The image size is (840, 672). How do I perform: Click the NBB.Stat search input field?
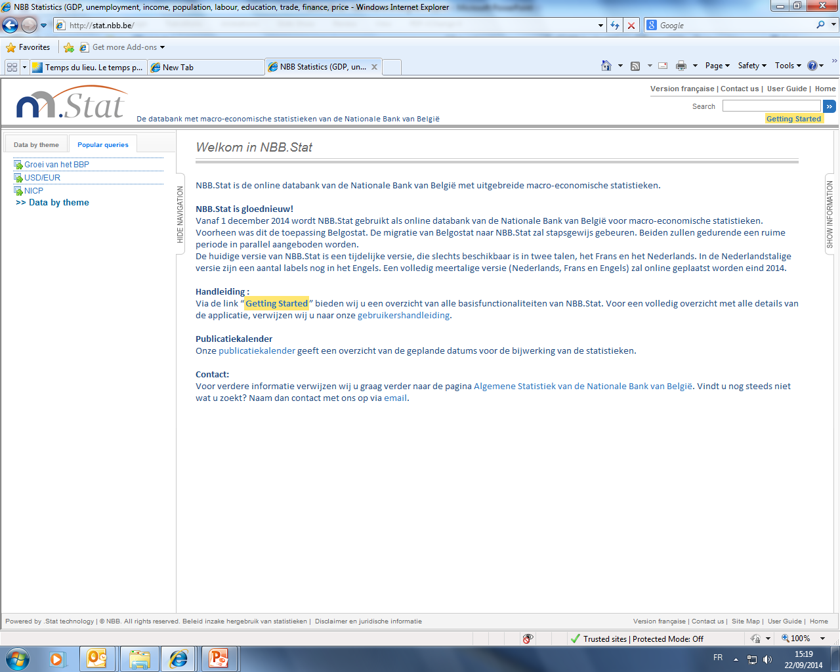771,106
